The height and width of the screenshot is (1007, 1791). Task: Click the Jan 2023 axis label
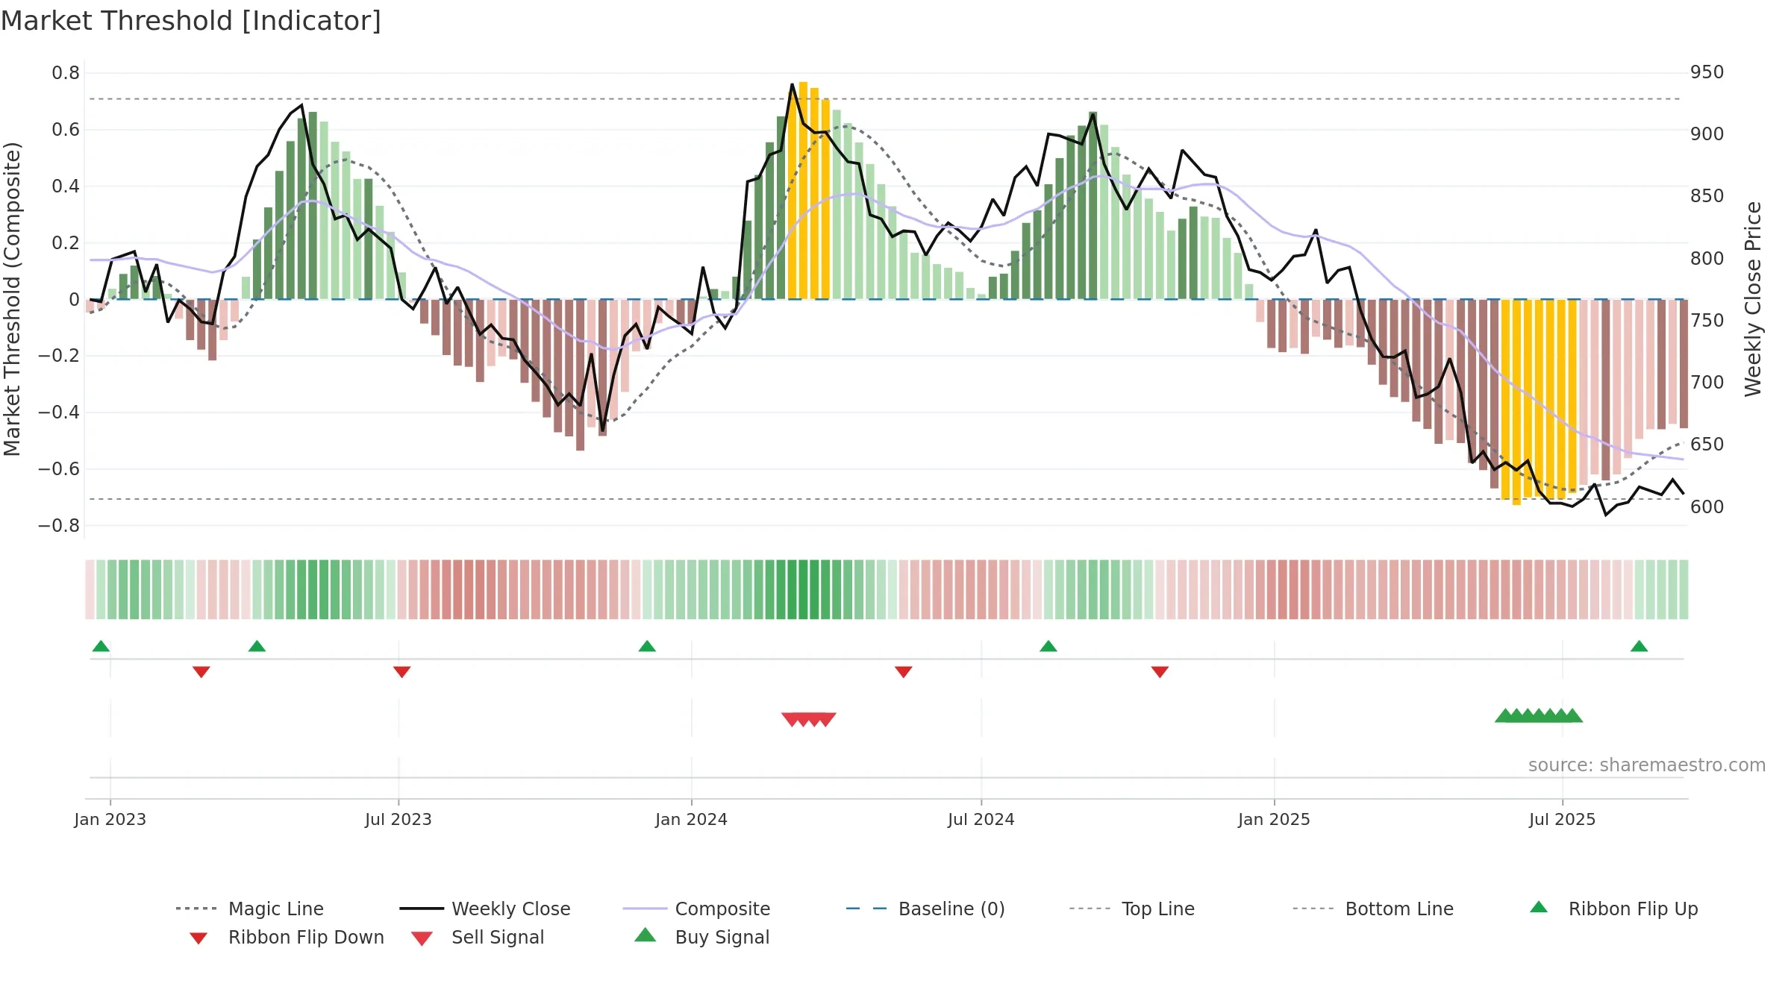110,819
